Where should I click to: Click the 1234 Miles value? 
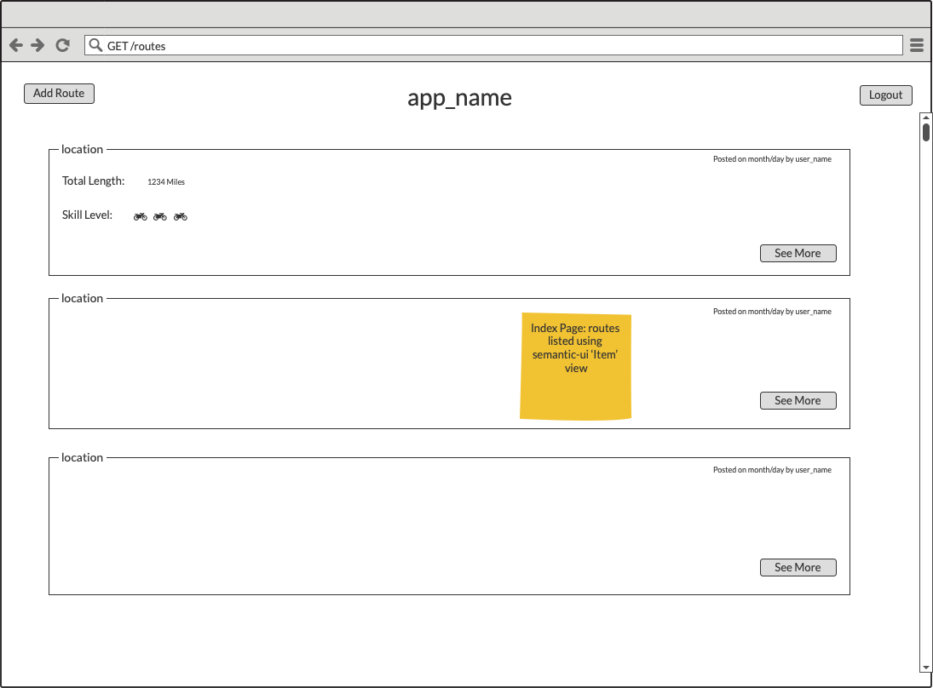(166, 182)
